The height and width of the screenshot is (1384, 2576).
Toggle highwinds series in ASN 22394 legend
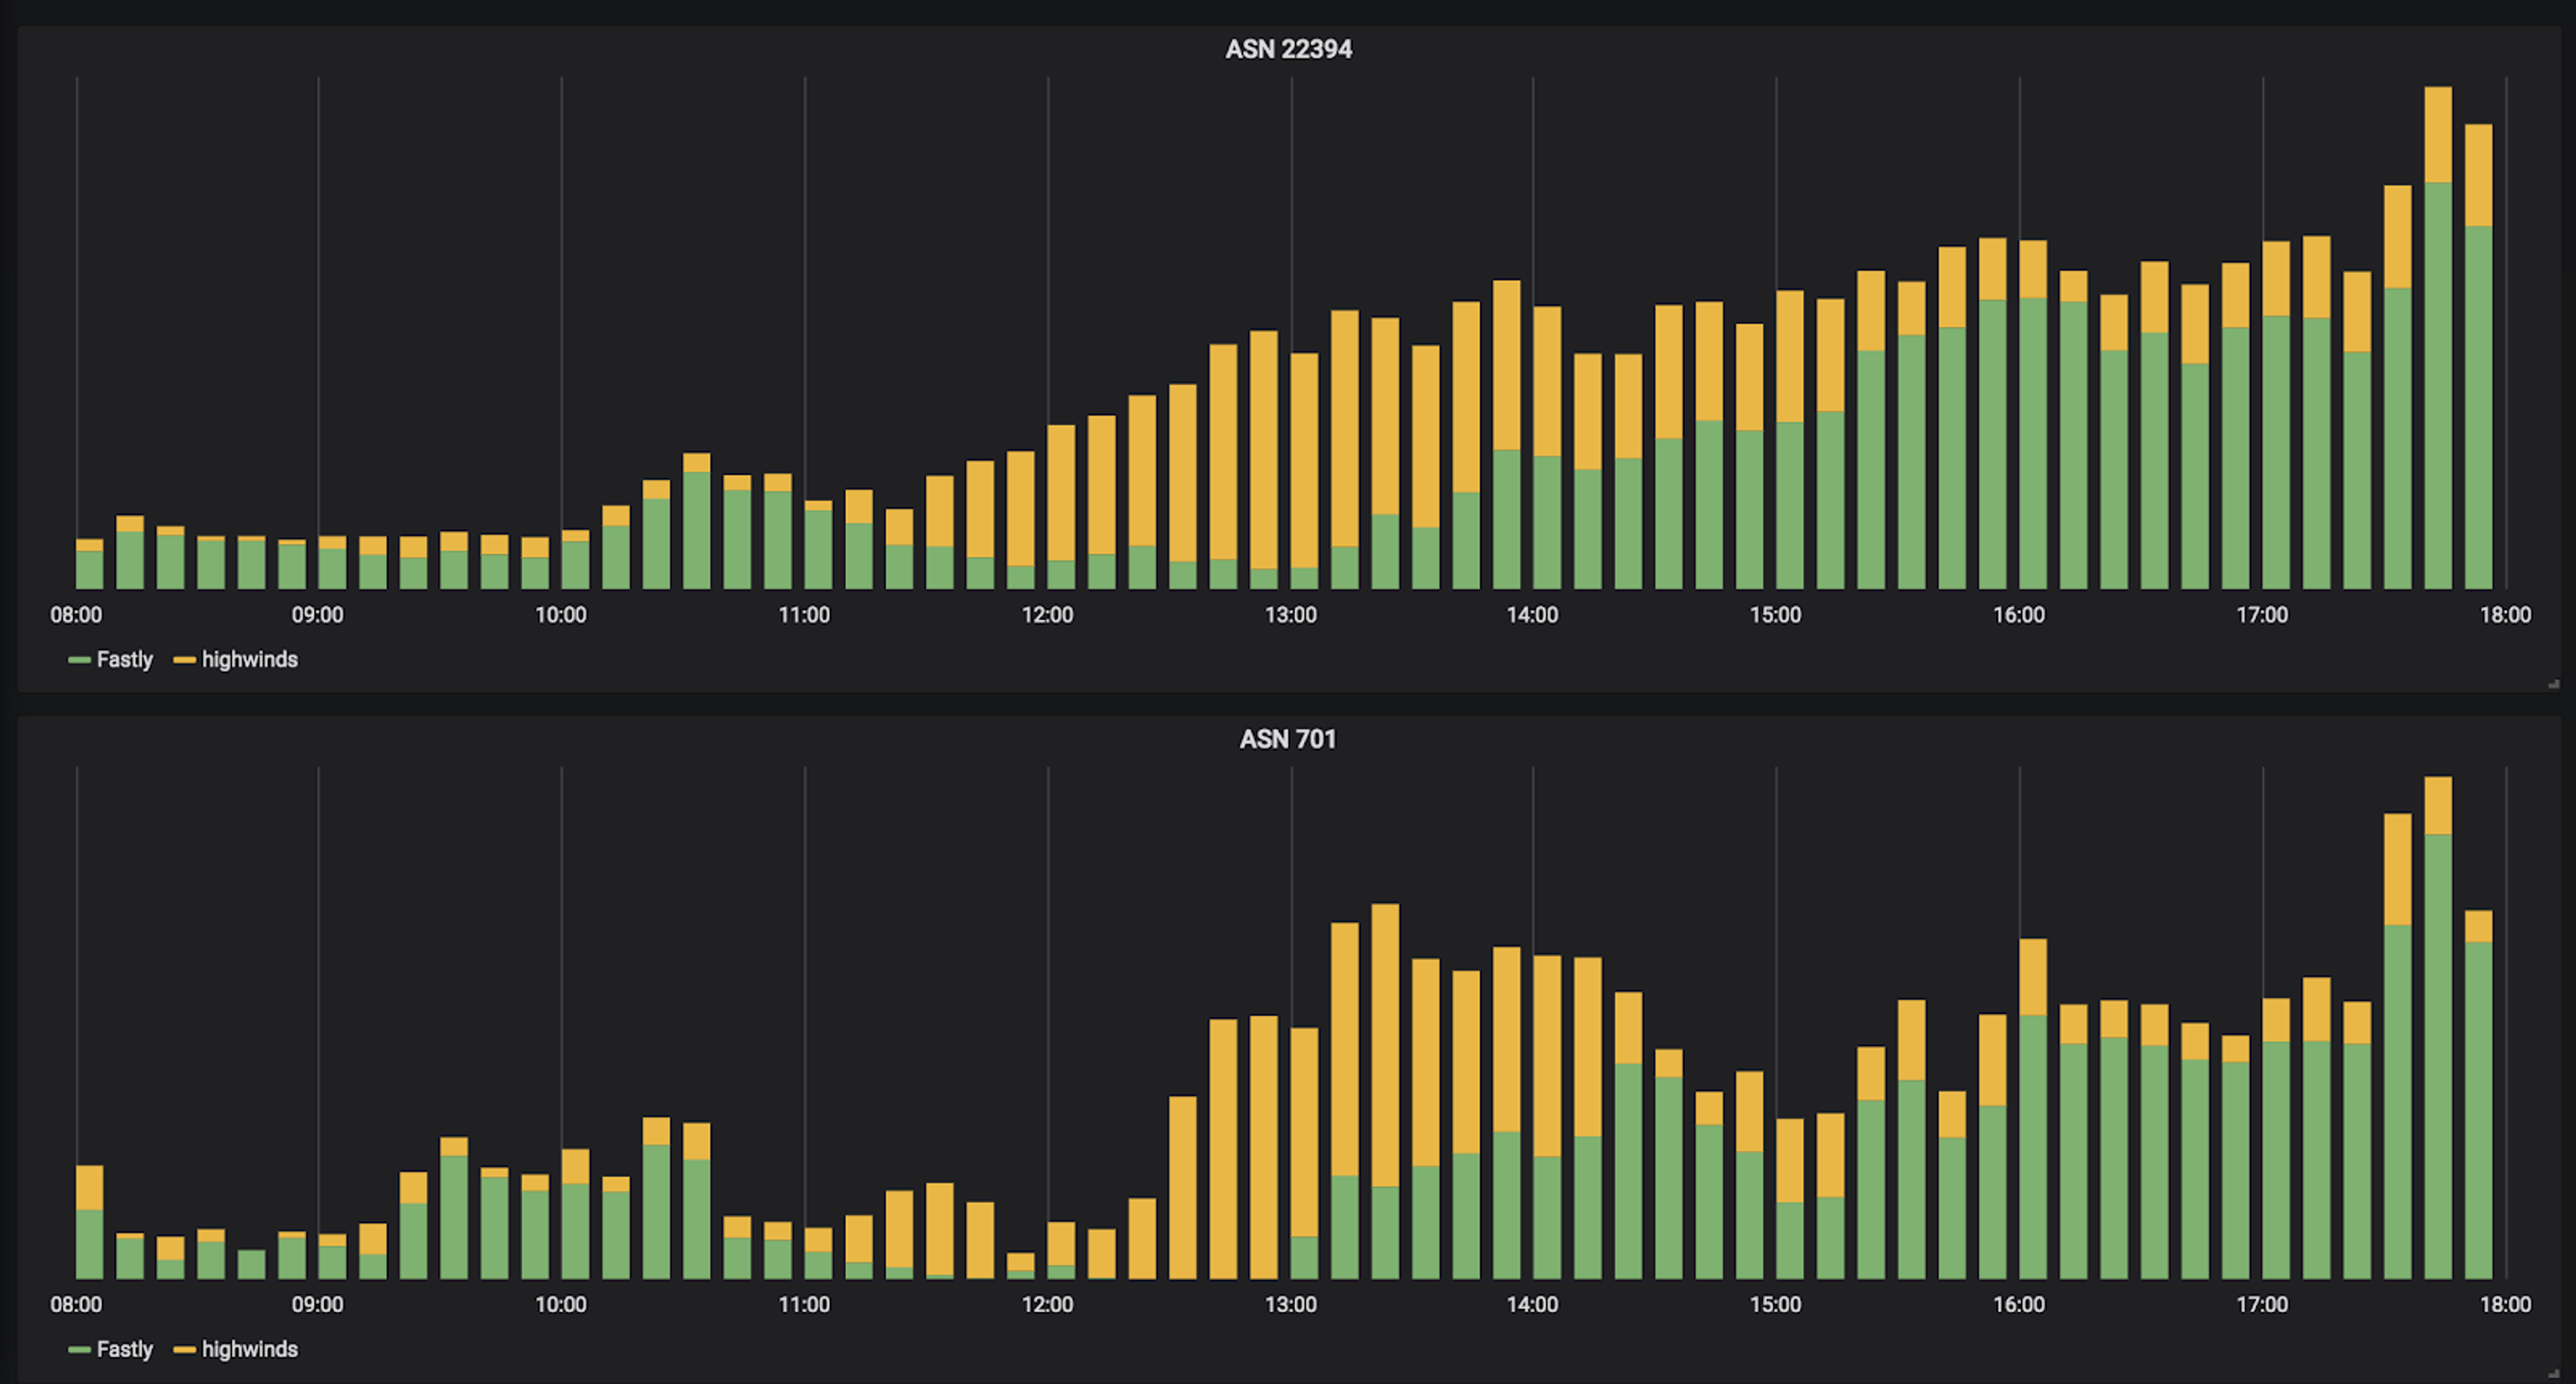pos(249,660)
